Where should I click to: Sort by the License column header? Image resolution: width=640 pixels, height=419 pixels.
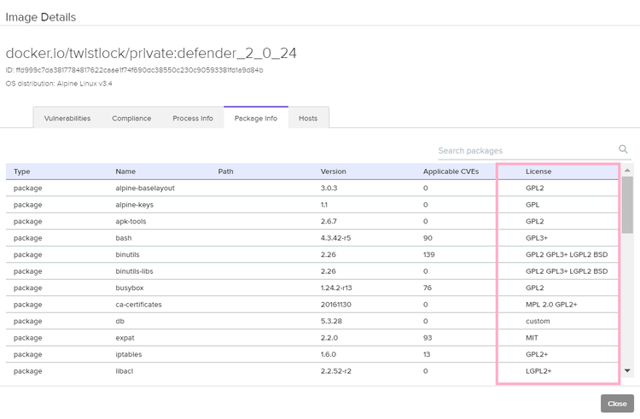click(x=538, y=172)
